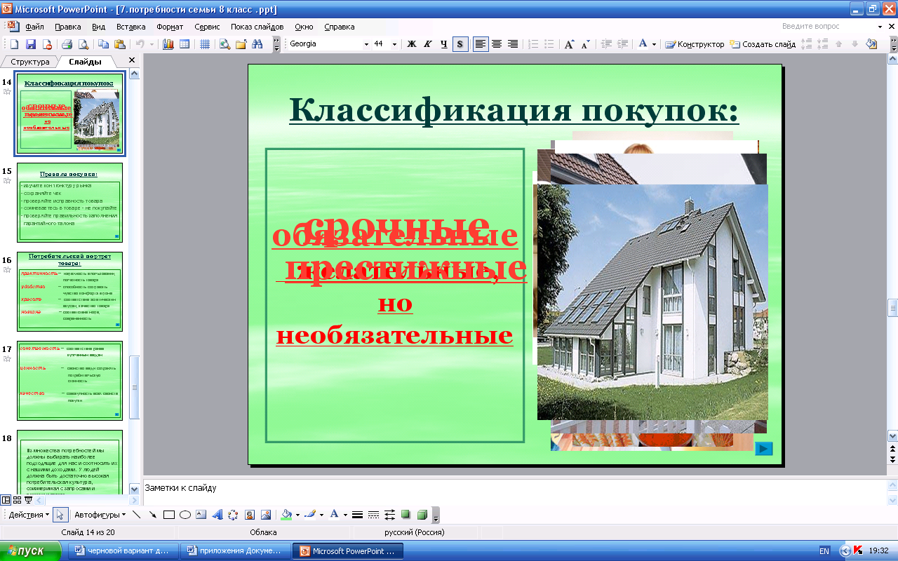This screenshot has width=898, height=561.
Task: Toggle the grid display icon
Action: coord(205,44)
